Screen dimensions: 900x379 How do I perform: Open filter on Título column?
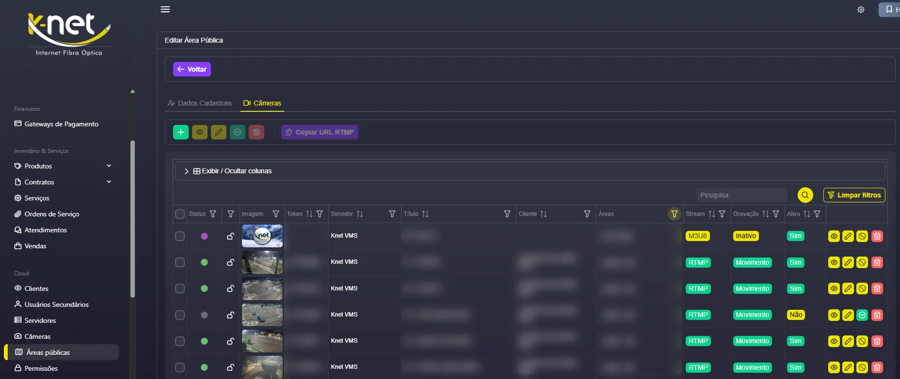click(x=507, y=214)
